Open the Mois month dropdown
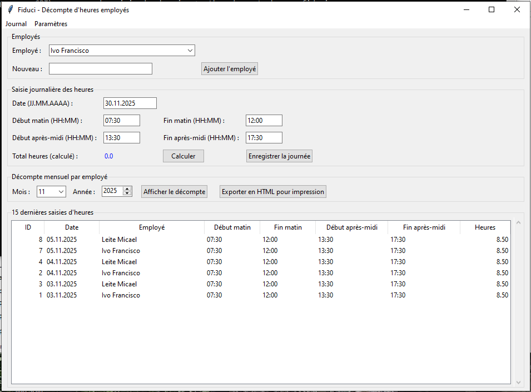Viewport: 531px width, 392px height. 61,192
